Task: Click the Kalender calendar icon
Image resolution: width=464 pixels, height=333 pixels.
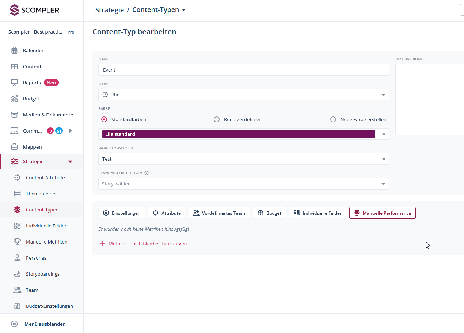Action: click(x=14, y=50)
